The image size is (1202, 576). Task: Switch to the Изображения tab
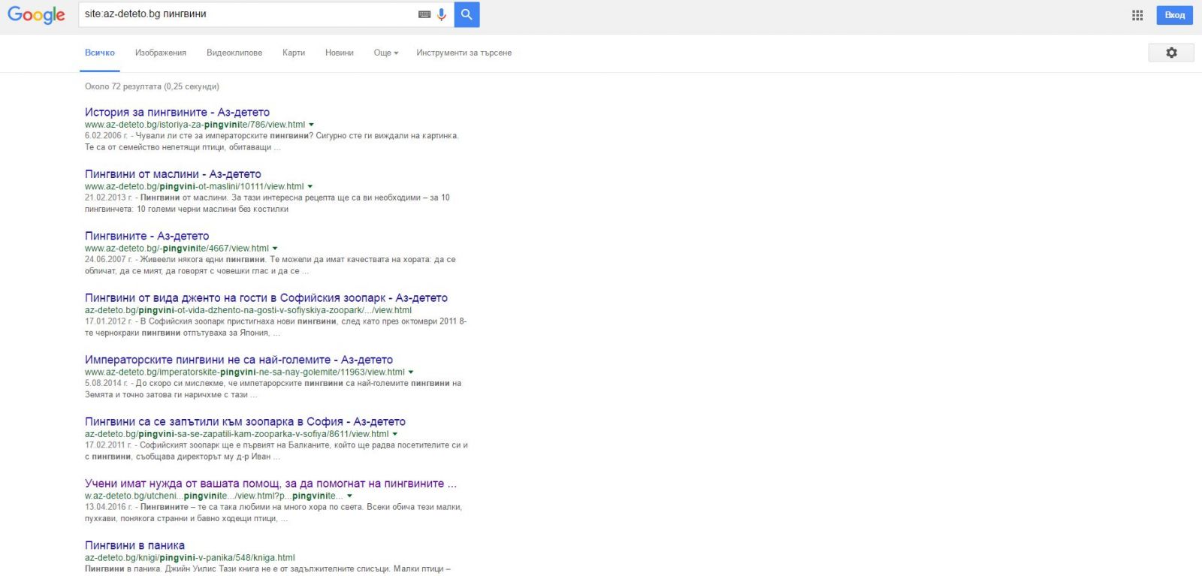[x=161, y=53]
